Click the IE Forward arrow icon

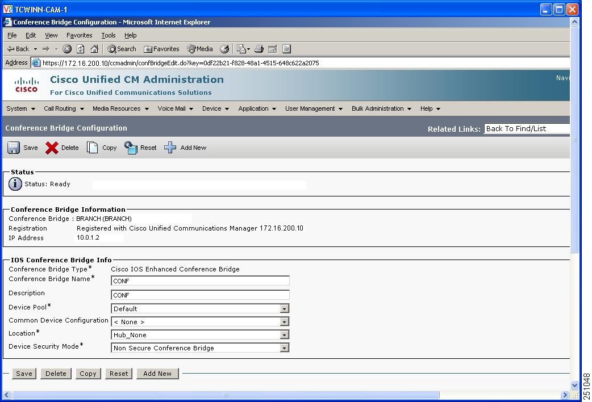point(46,49)
